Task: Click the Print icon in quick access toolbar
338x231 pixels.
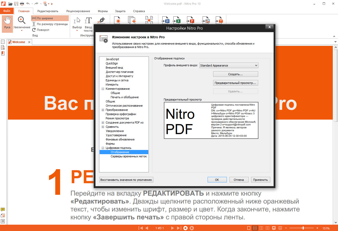Action: [22, 4]
